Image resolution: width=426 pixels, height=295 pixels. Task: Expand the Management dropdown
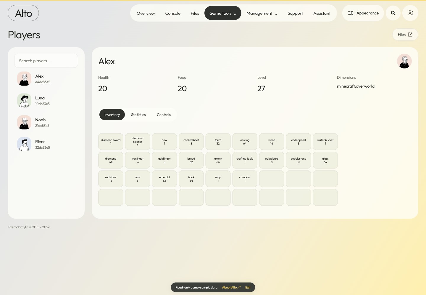click(262, 13)
